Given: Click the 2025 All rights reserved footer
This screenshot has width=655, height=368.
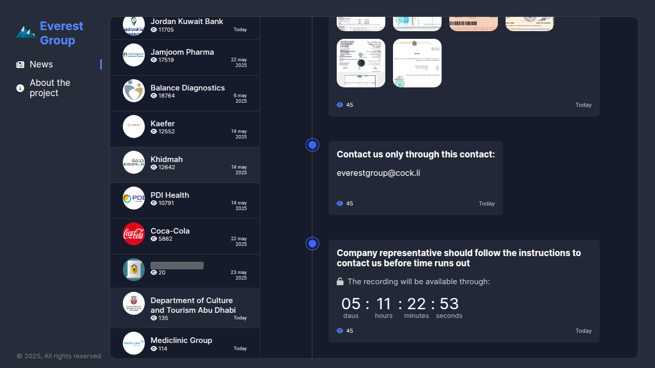Looking at the screenshot, I should point(59,356).
